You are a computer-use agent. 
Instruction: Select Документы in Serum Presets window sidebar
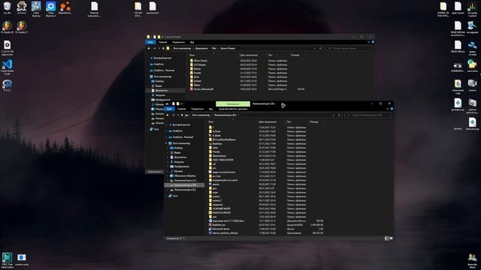click(165, 91)
